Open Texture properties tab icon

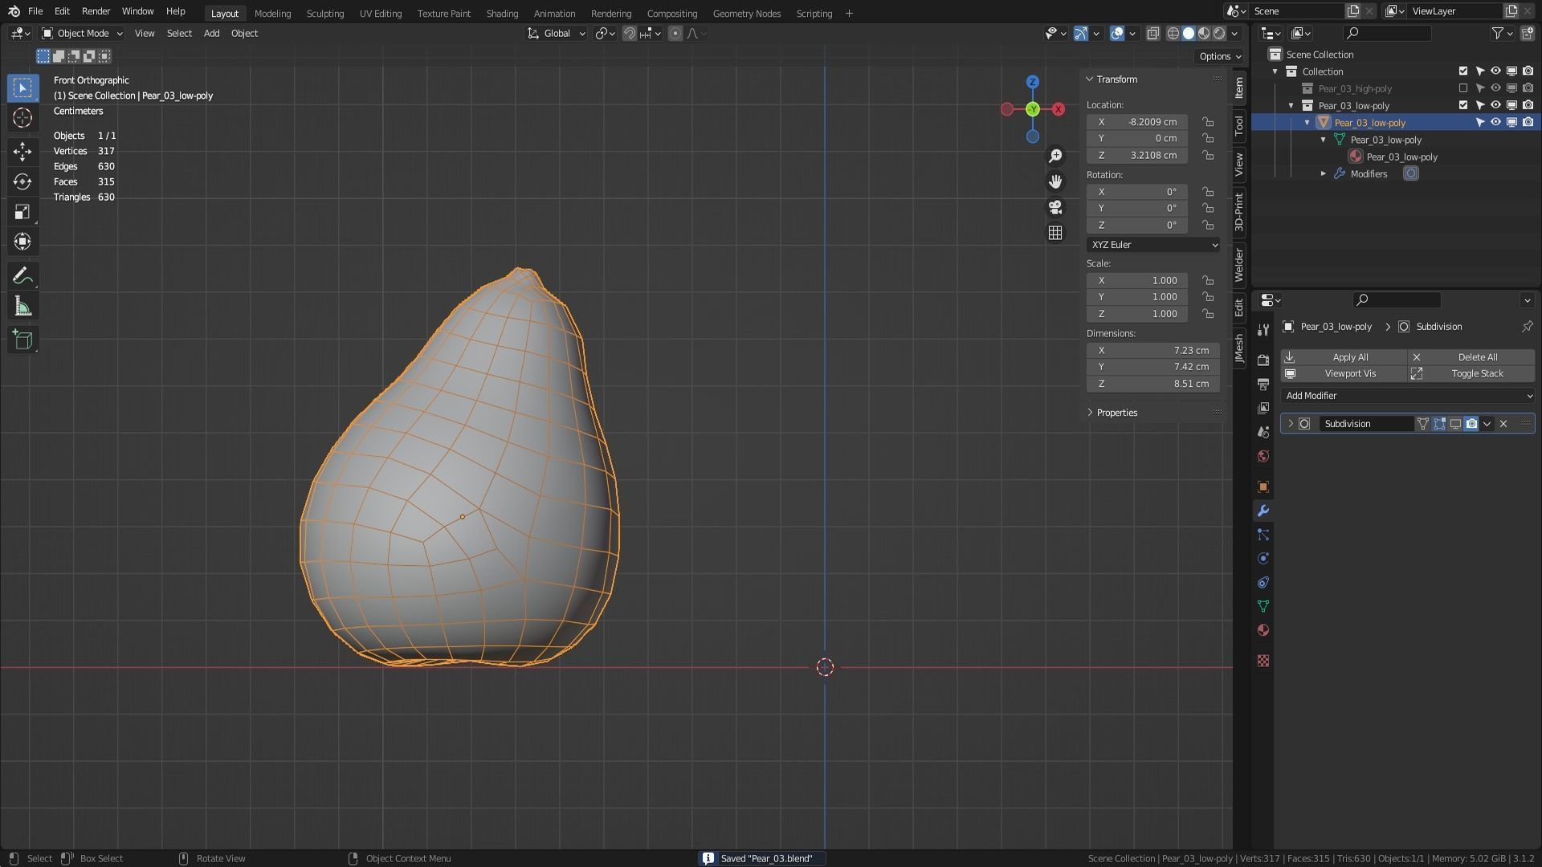tap(1263, 661)
